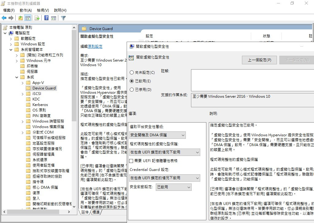Screen dimensions: 314x223
Task: Open the 安全啟動設定 dropdown
Action: pos(174,187)
